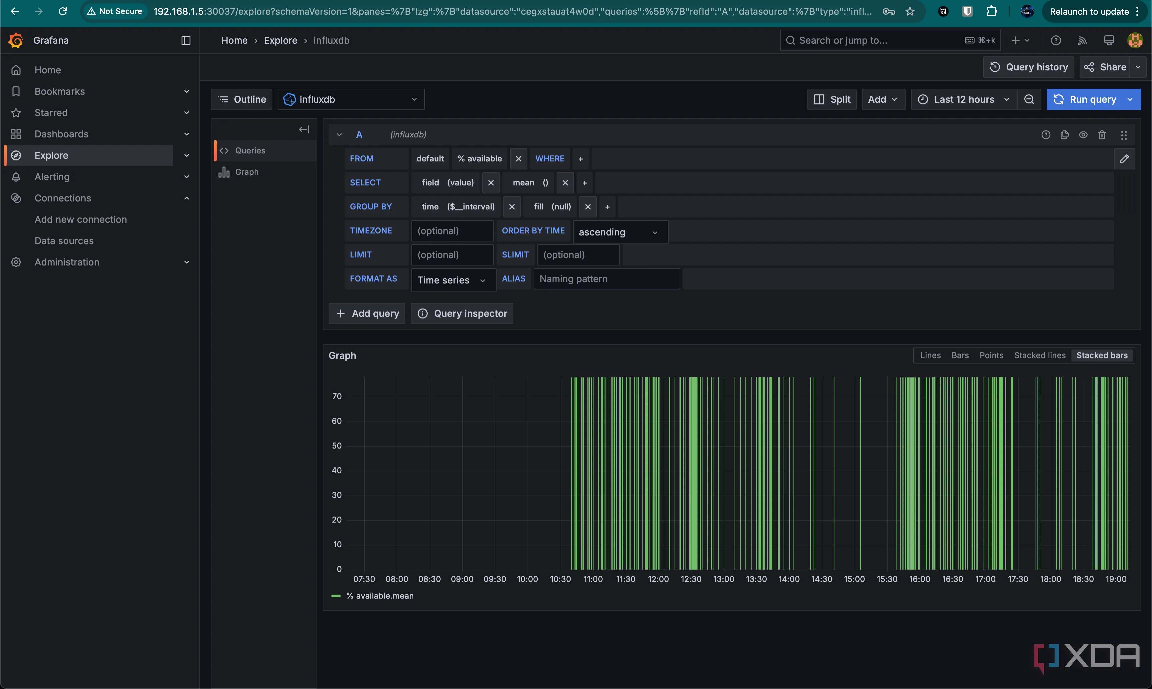1152x689 pixels.
Task: Toggle raw query edit mode with the pencil icon
Action: coord(1124,159)
